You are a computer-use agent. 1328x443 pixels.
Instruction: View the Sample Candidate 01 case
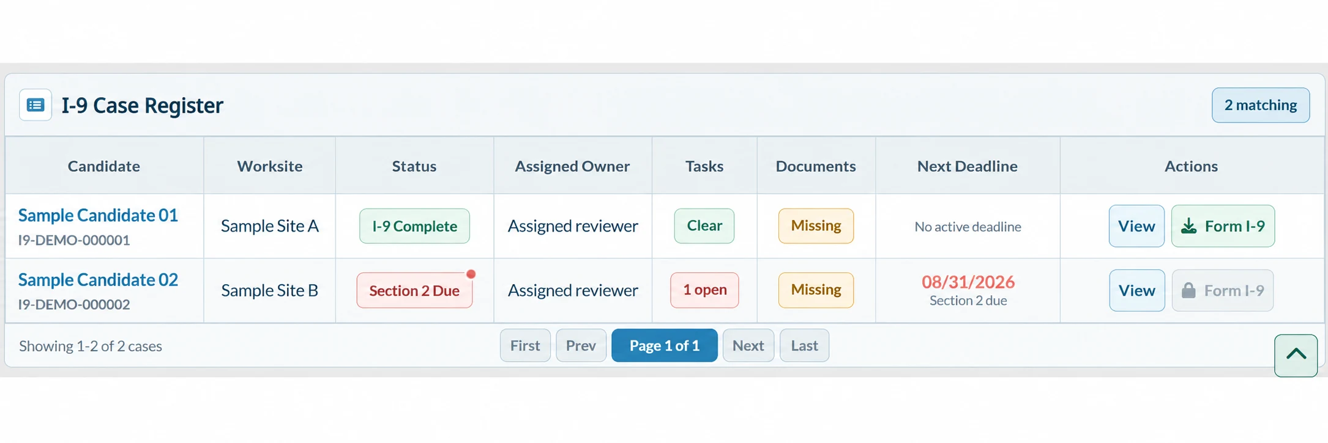pyautogui.click(x=1136, y=226)
